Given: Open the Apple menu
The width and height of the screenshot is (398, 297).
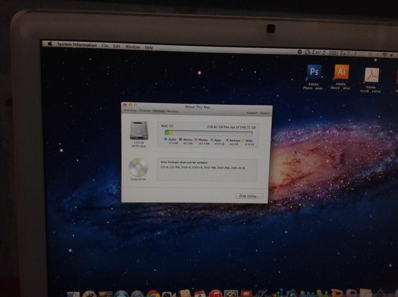Looking at the screenshot, I should tap(50, 44).
